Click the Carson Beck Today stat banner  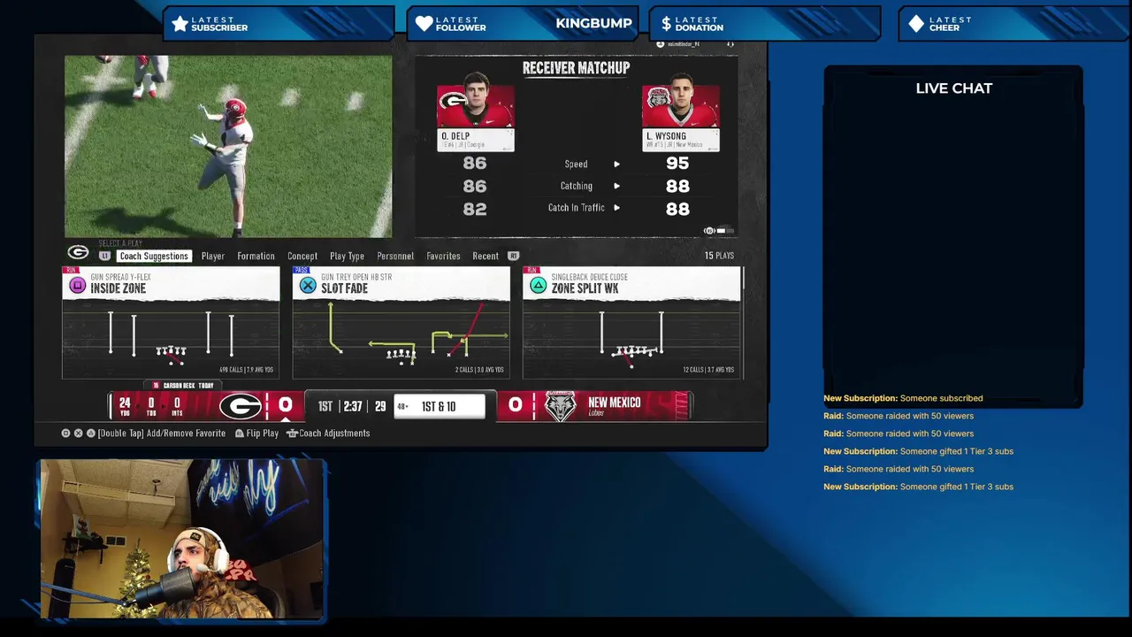183,386
